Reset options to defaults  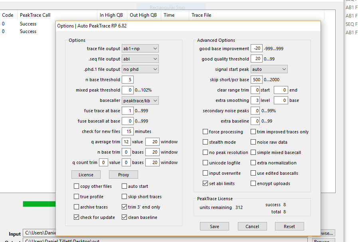(289, 226)
